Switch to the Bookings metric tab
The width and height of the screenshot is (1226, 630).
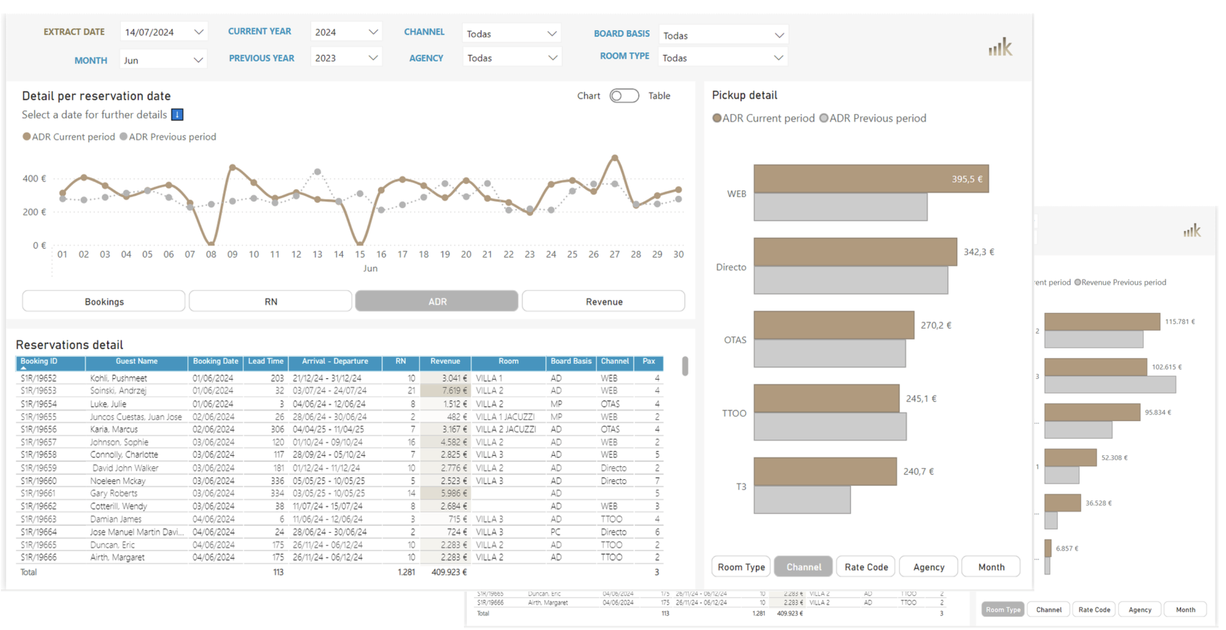[104, 302]
